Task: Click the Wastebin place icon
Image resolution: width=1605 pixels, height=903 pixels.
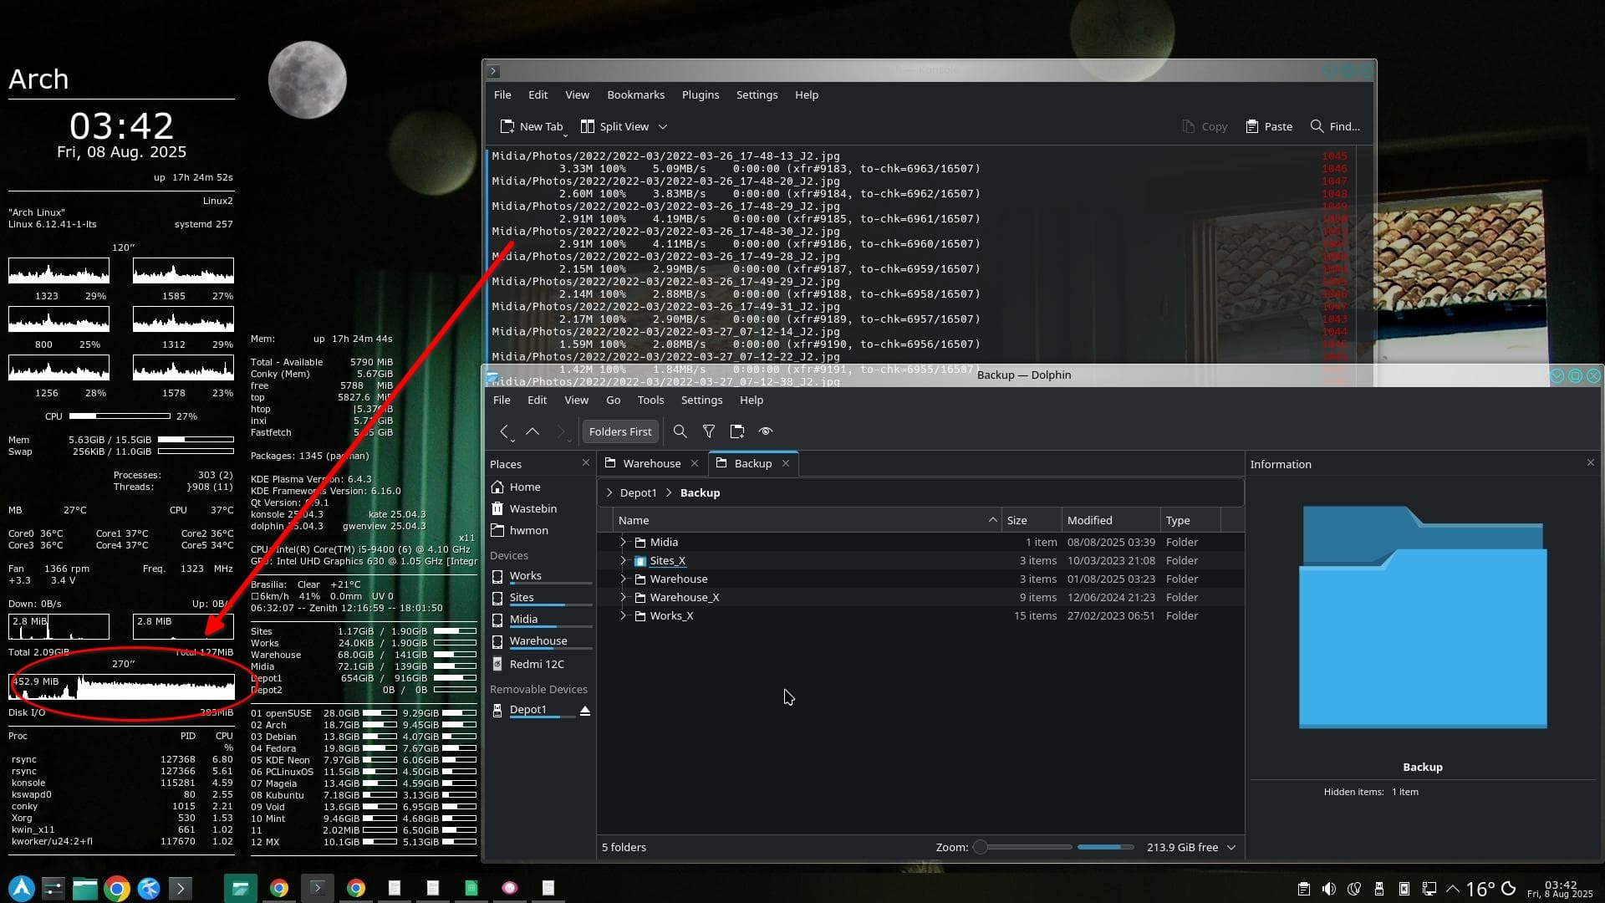Action: click(x=498, y=508)
